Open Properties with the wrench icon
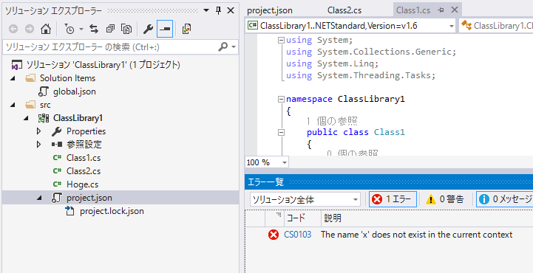This screenshot has height=273, width=533. (148, 30)
